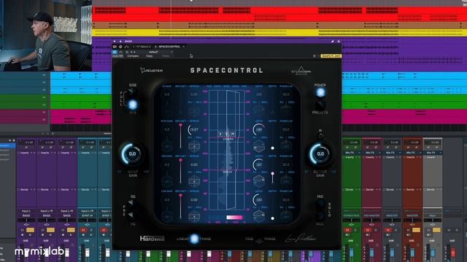Mute the second BASS channel

(42, 230)
